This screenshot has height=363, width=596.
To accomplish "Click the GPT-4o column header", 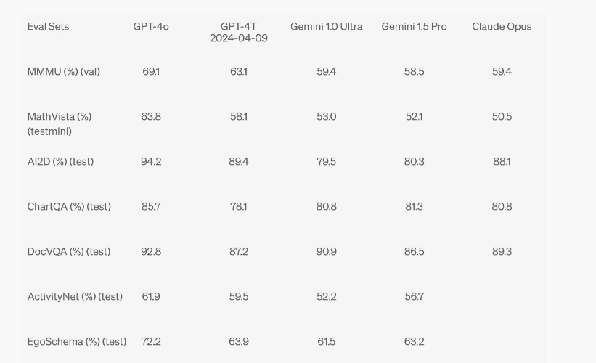I will [x=151, y=27].
